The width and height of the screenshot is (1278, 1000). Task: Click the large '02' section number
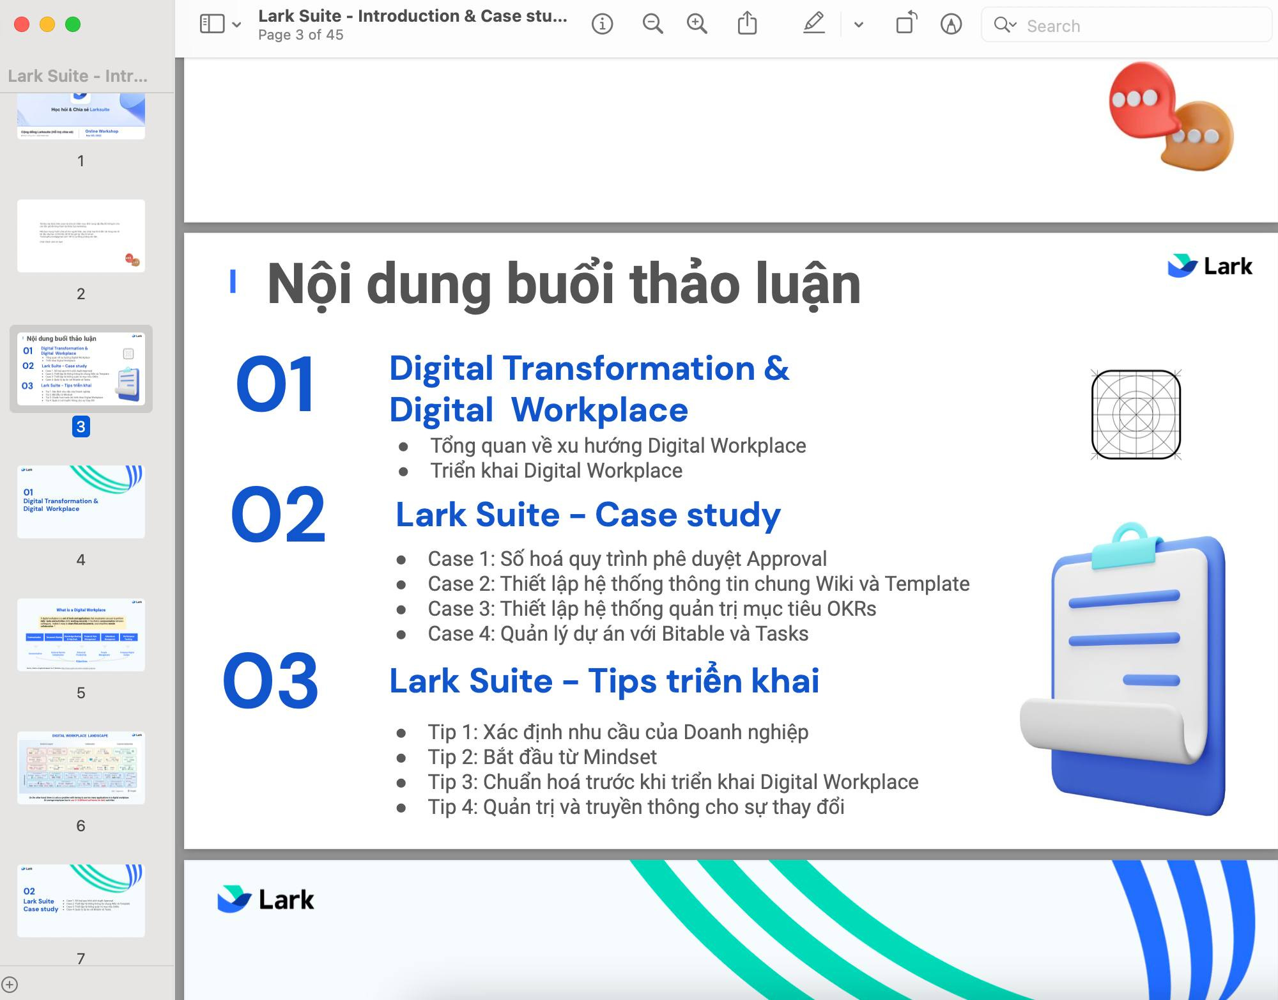[x=278, y=514]
